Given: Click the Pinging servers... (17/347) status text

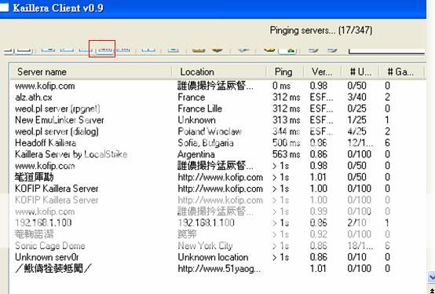Looking at the screenshot, I should tap(321, 30).
